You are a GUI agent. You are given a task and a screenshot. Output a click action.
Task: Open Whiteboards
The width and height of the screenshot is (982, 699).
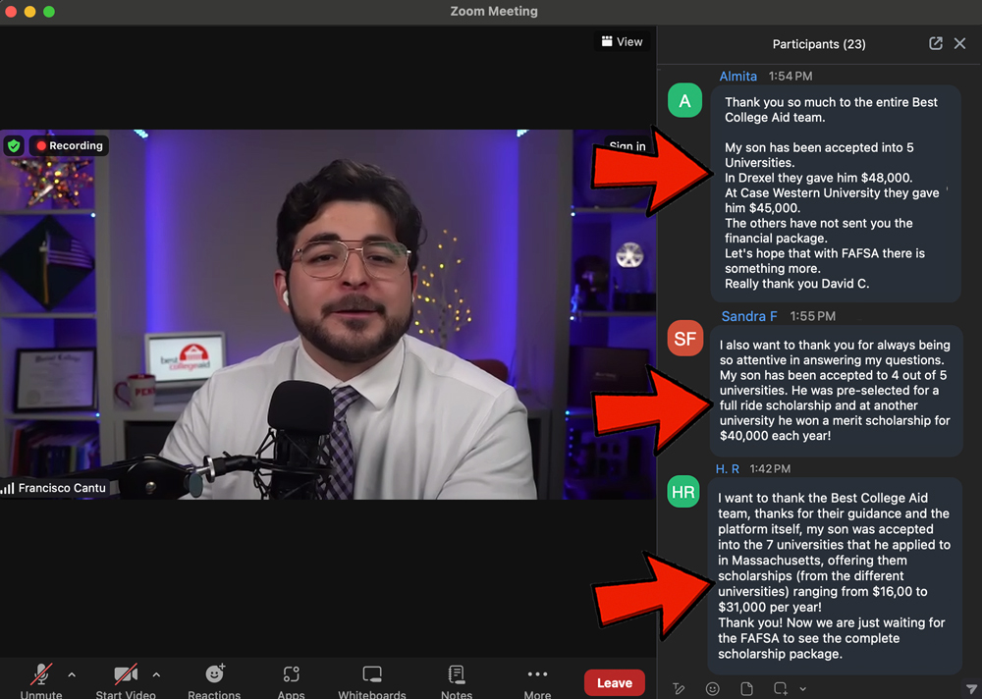371,675
